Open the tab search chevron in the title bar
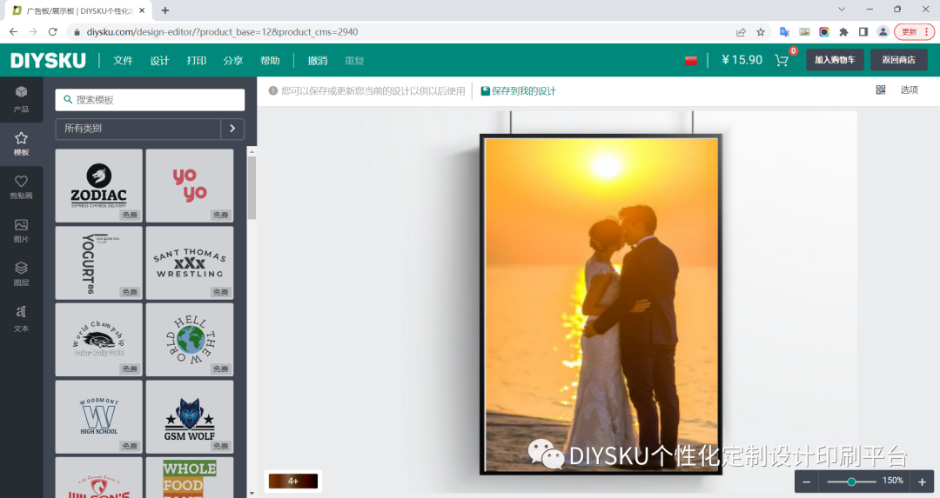 [842, 9]
